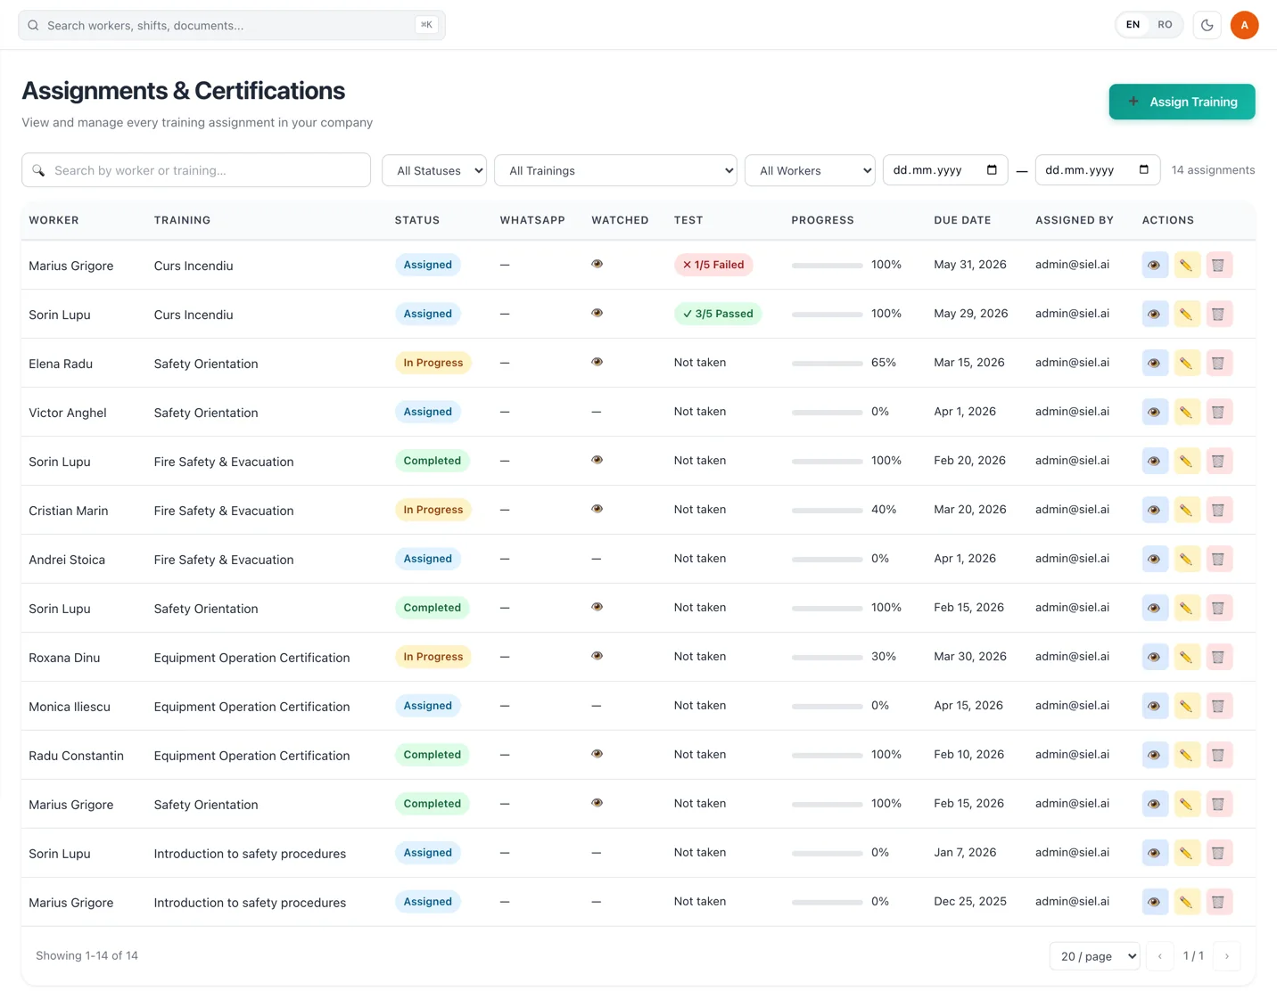This screenshot has width=1277, height=1007.
Task: Click the Training column header
Action: (182, 220)
